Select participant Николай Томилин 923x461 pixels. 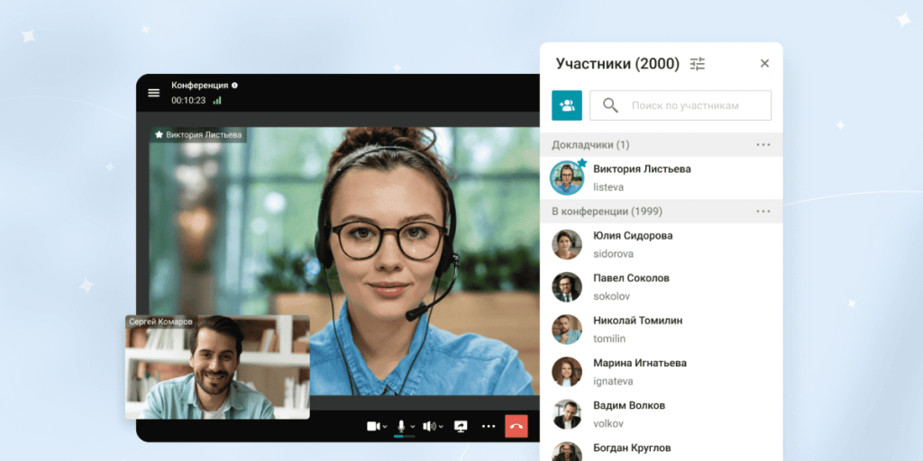click(x=661, y=330)
